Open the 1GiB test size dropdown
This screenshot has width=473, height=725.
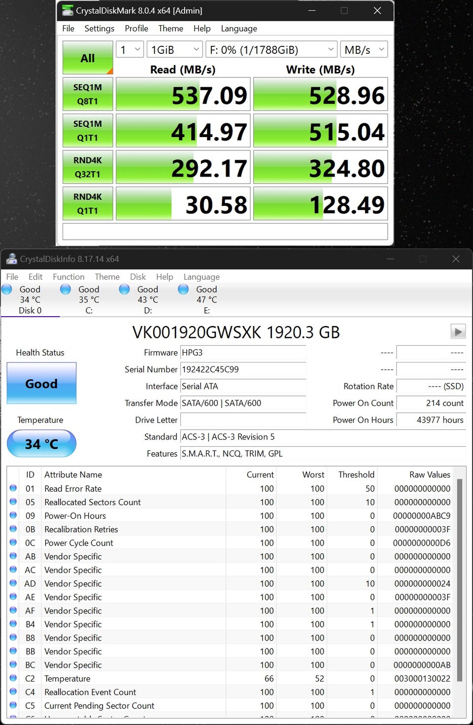pyautogui.click(x=175, y=50)
